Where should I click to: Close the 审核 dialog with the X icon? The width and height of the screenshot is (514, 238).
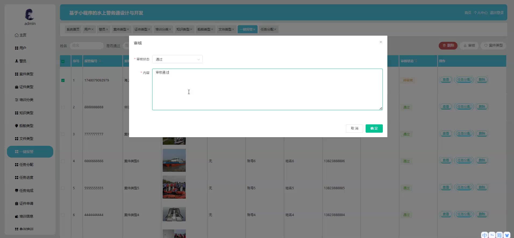click(381, 42)
